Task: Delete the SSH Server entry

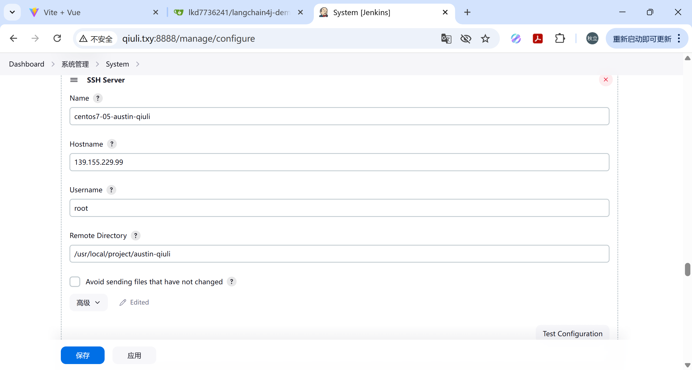Action: tap(606, 80)
